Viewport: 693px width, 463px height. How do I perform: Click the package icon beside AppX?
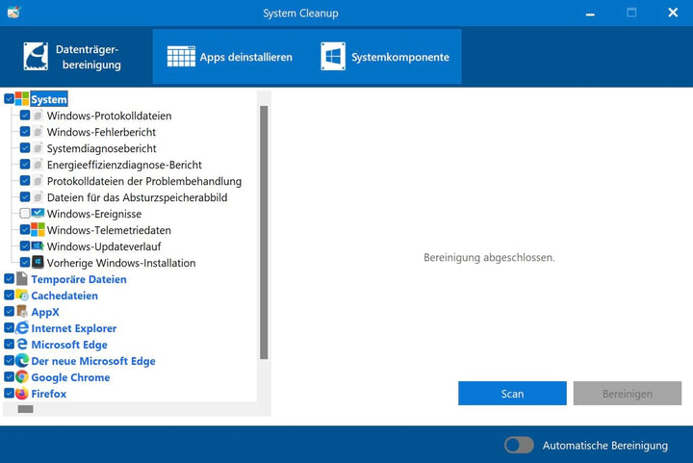tap(22, 311)
